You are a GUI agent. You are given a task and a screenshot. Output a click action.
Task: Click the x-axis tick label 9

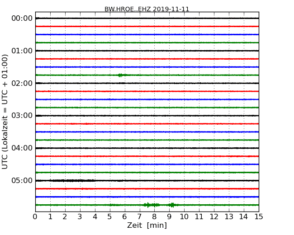coord(169,217)
